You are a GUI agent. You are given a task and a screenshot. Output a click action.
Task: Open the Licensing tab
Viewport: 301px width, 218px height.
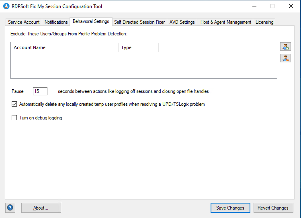(x=264, y=22)
